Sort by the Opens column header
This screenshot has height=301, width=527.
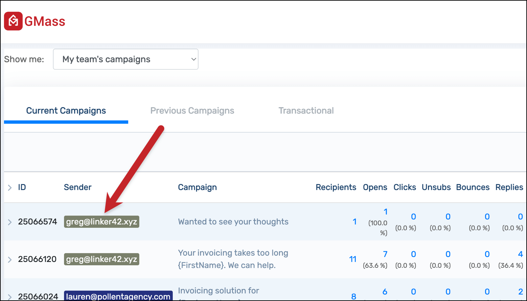pos(375,187)
